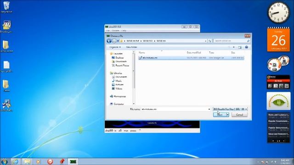This screenshot has height=165, width=294.
Task: Select Recent Places under Favorites
Action: coord(120,66)
